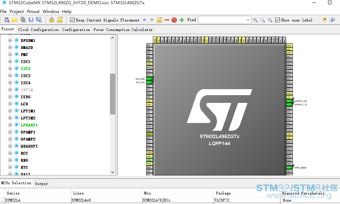The width and height of the screenshot is (340, 204).
Task: Expand the LPUART1 tree node
Action: tap(10, 125)
